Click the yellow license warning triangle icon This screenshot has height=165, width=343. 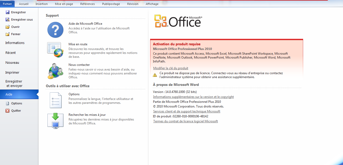[x=155, y=75]
